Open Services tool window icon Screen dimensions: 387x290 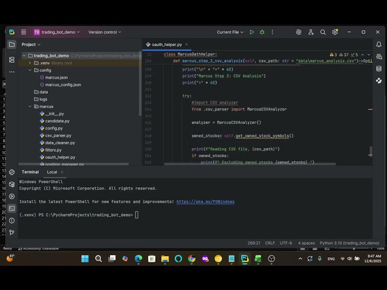click(x=11, y=196)
